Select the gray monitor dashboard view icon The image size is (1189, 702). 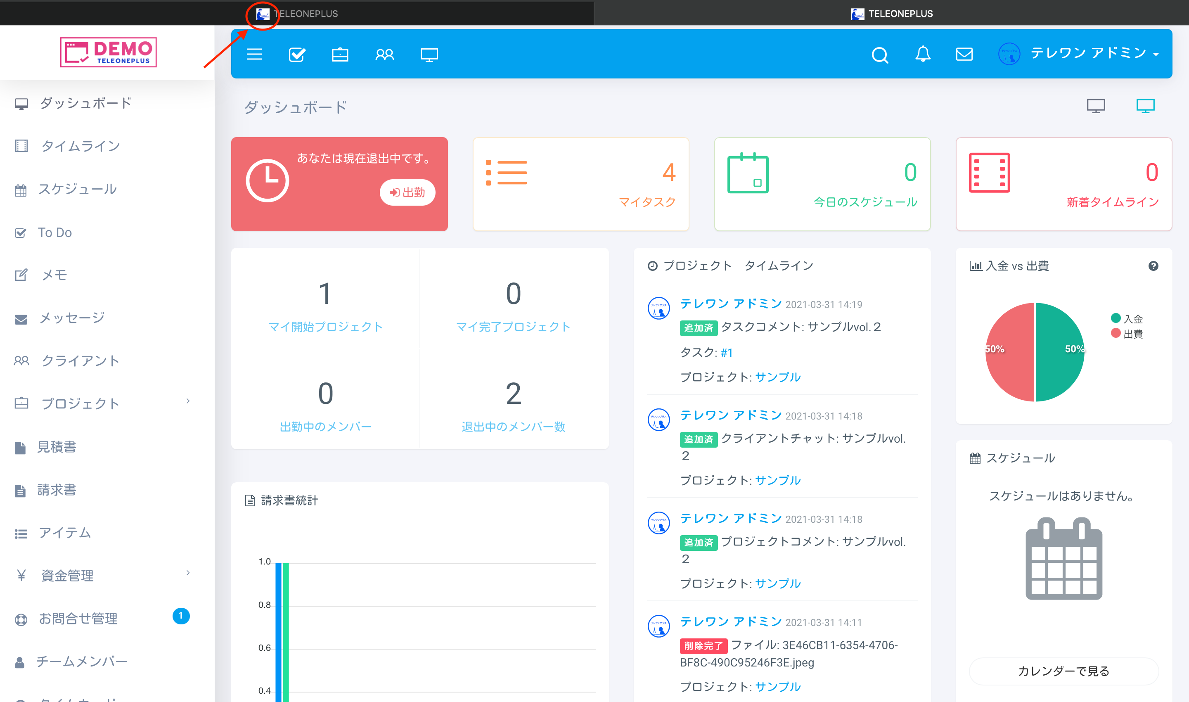[x=1096, y=106]
